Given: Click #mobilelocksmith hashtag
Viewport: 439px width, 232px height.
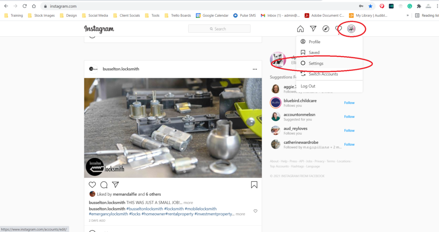Looking at the screenshot, I should (x=201, y=209).
